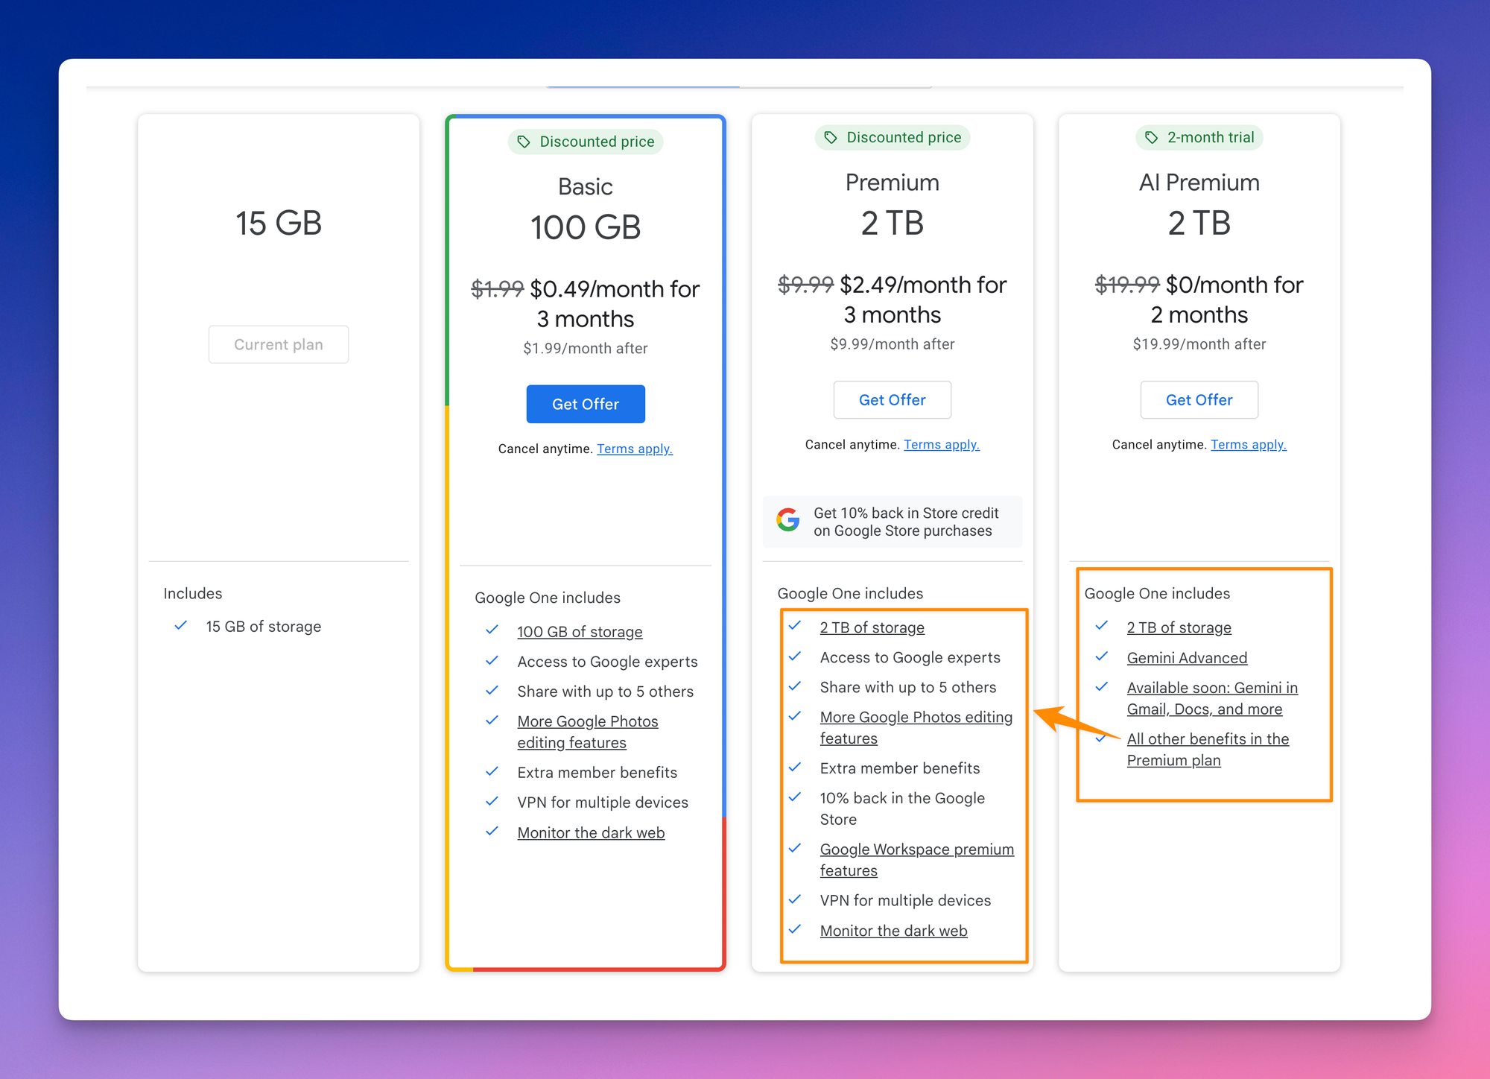Click checkmark beside Premium Share with up to 5 others
The image size is (1490, 1079).
tap(795, 686)
